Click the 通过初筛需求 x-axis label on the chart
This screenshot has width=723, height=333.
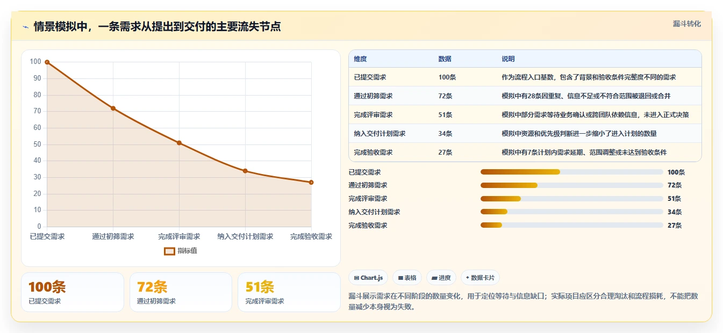113,236
